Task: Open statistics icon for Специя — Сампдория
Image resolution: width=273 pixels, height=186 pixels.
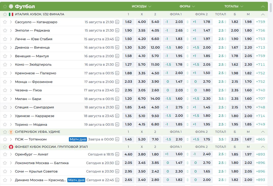Action: point(117,107)
